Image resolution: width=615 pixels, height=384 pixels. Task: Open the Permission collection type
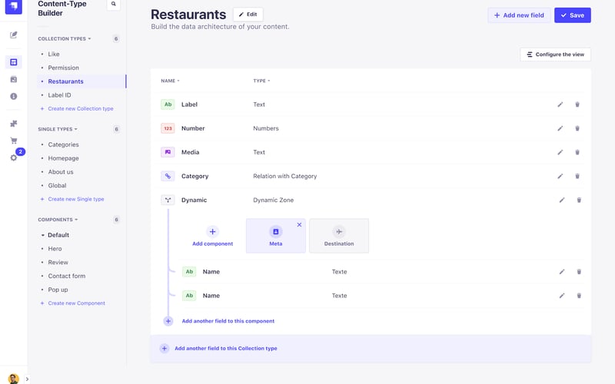64,68
